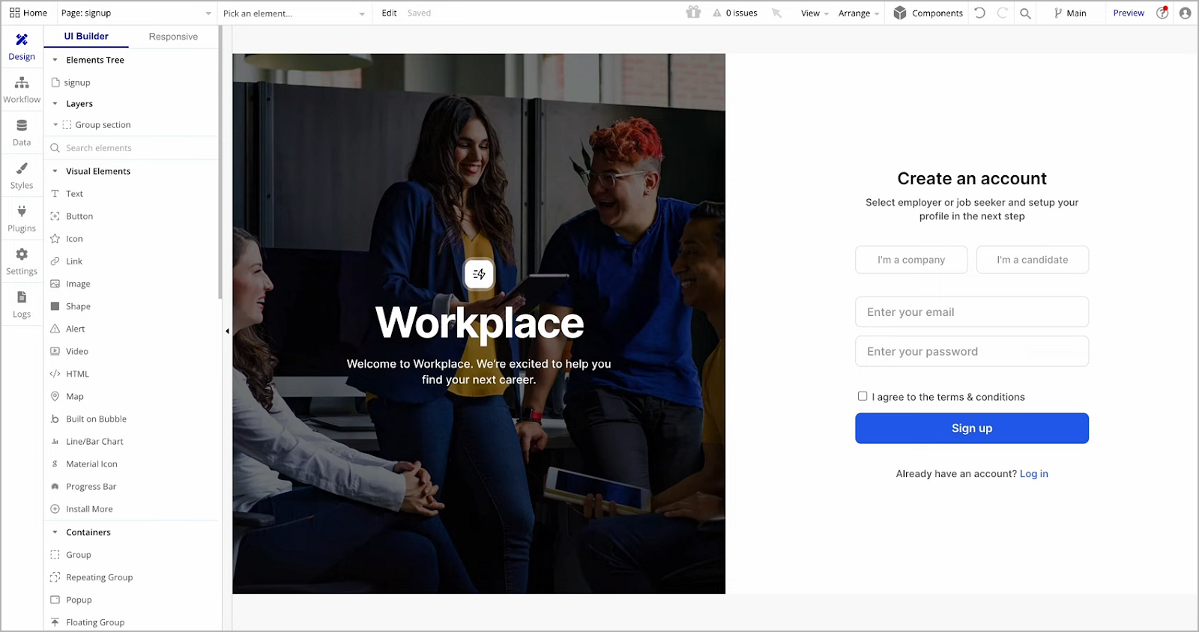The height and width of the screenshot is (632, 1199).
Task: Click the Enter your password field
Action: pos(972,351)
